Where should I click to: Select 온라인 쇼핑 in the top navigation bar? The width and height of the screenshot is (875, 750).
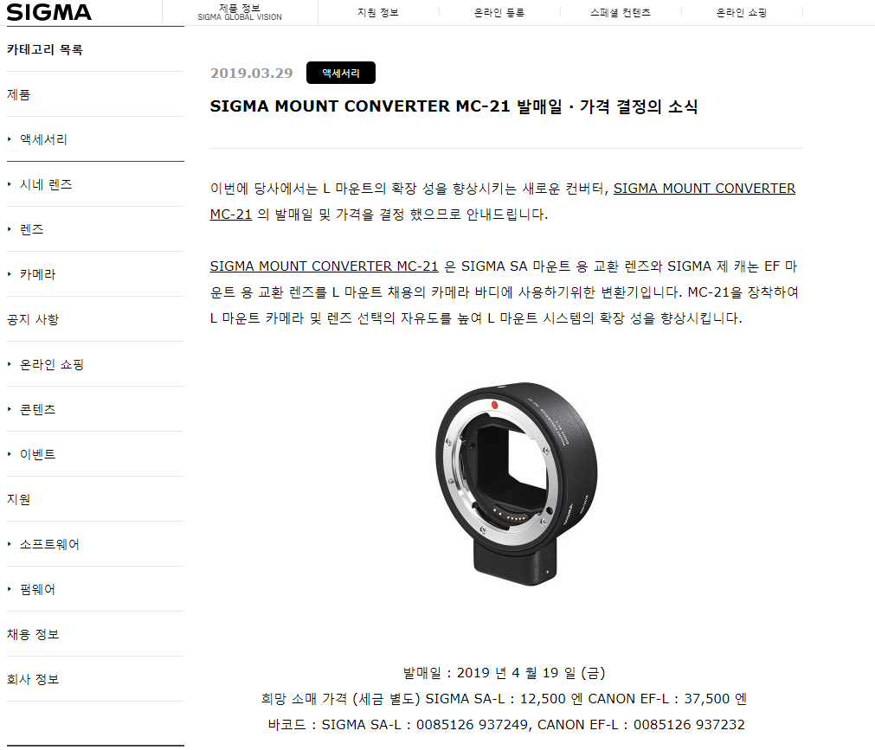pos(742,12)
